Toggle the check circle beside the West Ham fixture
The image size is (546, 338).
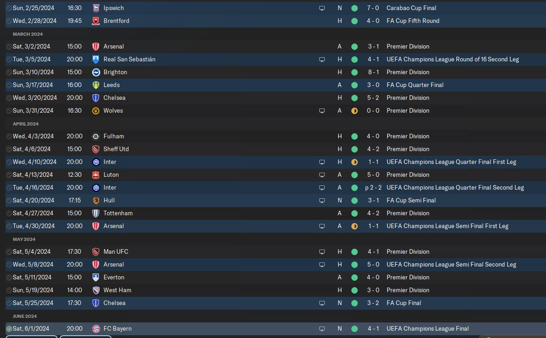click(x=9, y=290)
